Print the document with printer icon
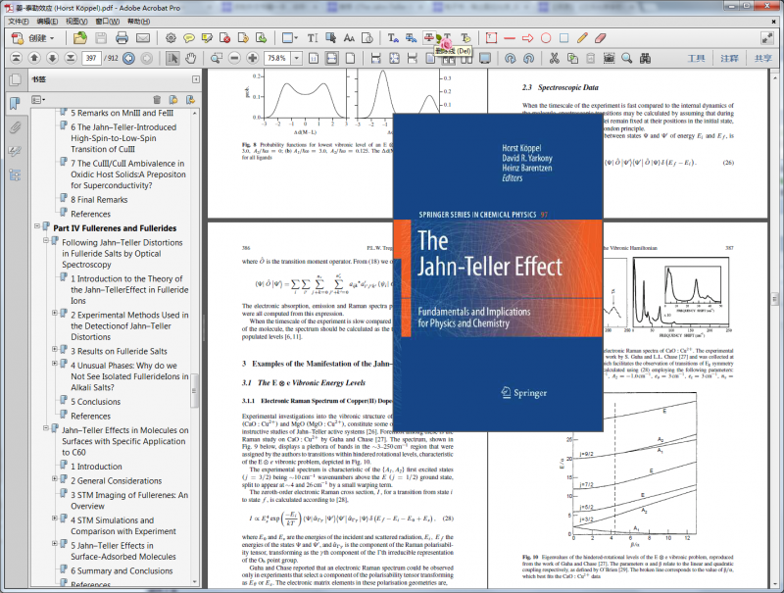Screen dimensions: 784x593 [x=122, y=38]
